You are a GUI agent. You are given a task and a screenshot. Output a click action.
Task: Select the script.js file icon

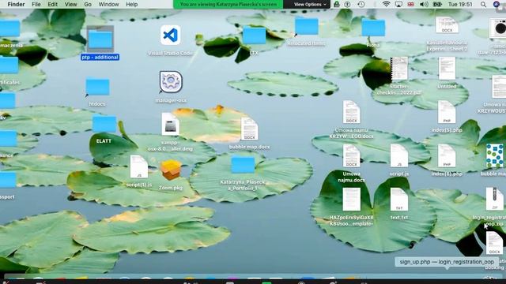(x=399, y=156)
